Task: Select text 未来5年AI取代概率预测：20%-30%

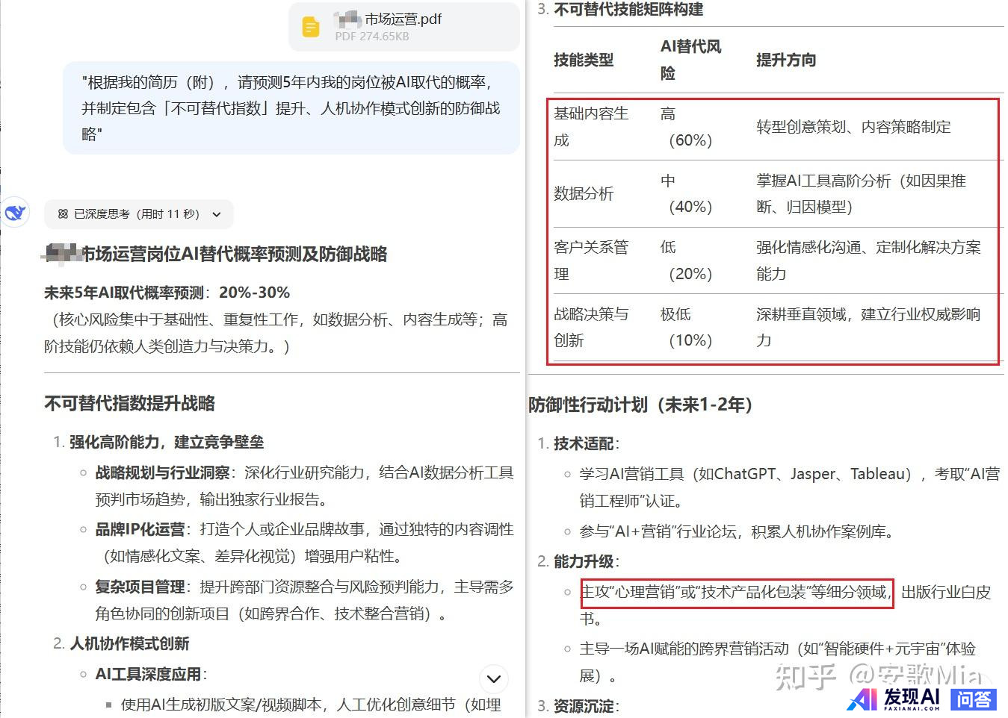Action: tap(167, 293)
